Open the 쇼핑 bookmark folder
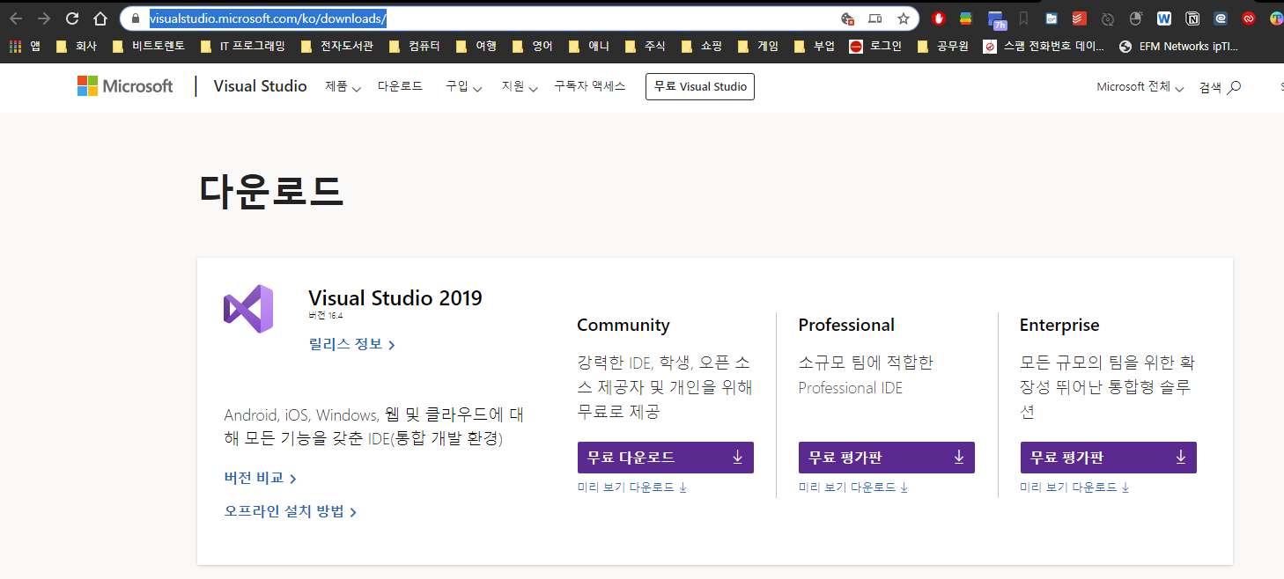 click(701, 47)
